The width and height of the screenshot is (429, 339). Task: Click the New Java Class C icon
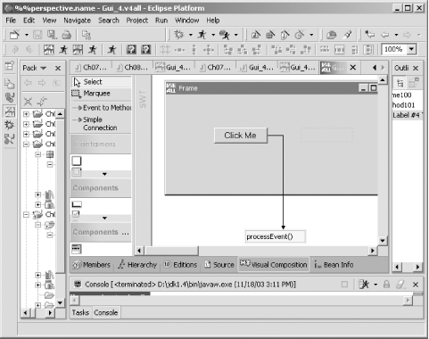click(300, 35)
